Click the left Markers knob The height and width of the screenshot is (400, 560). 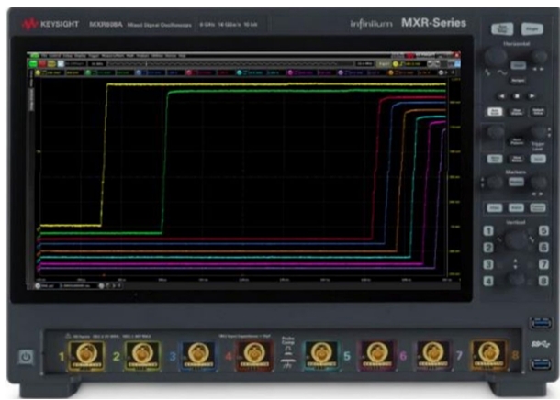(x=495, y=182)
